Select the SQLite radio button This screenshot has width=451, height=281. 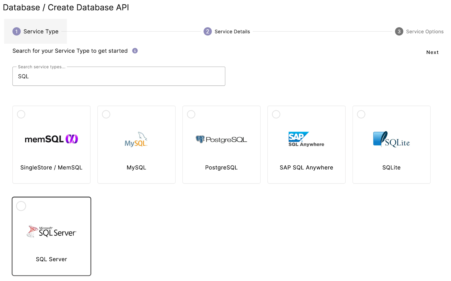pos(361,114)
